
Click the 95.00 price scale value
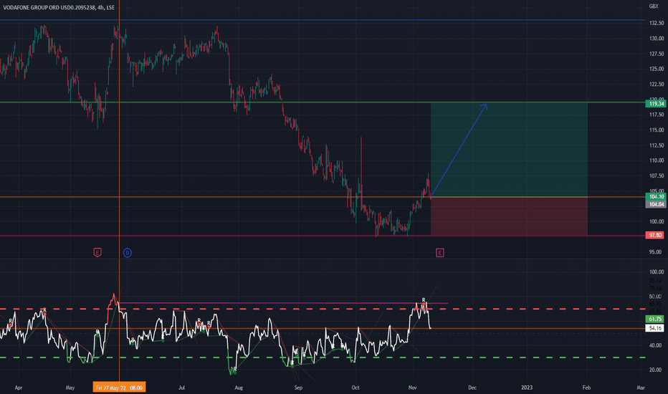click(655, 252)
